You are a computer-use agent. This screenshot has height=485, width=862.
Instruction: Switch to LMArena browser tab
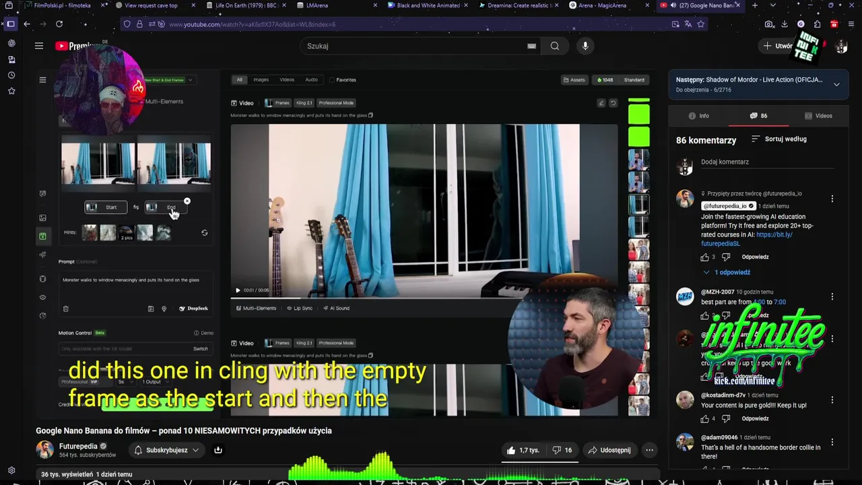coord(337,5)
